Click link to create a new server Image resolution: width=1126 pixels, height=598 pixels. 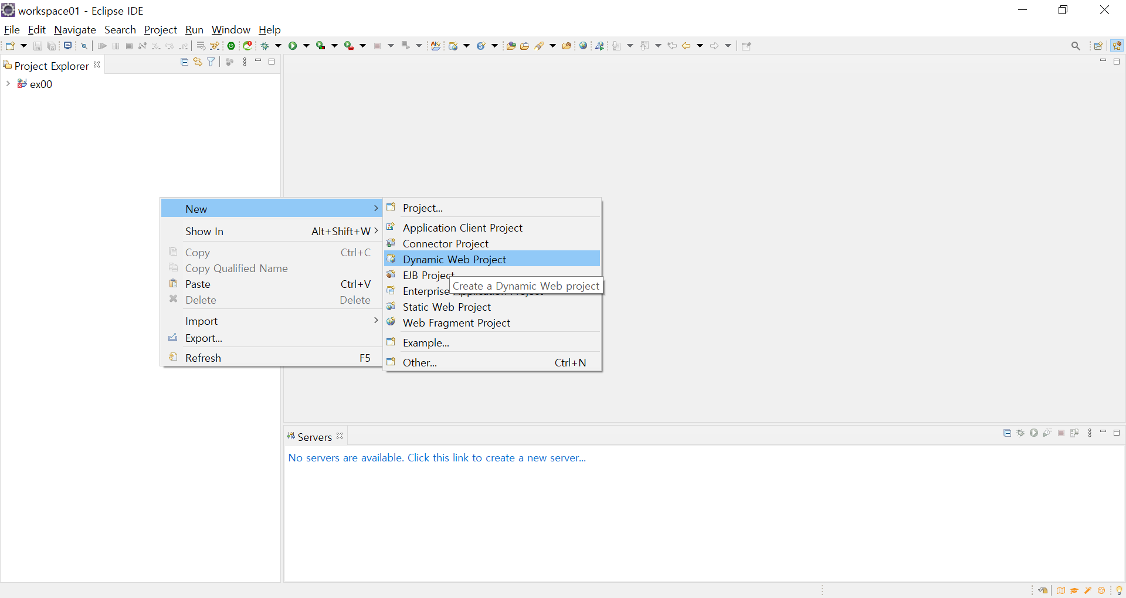(x=437, y=458)
